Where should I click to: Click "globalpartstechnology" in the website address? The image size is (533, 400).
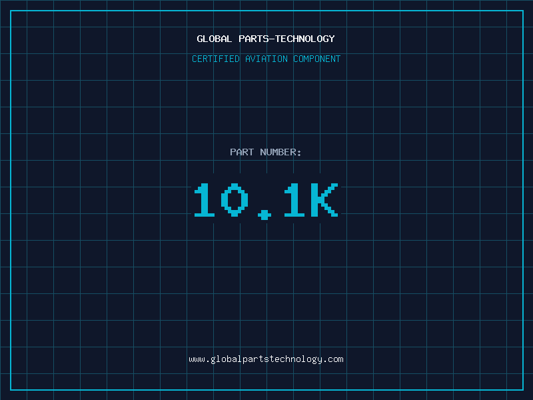(x=266, y=359)
